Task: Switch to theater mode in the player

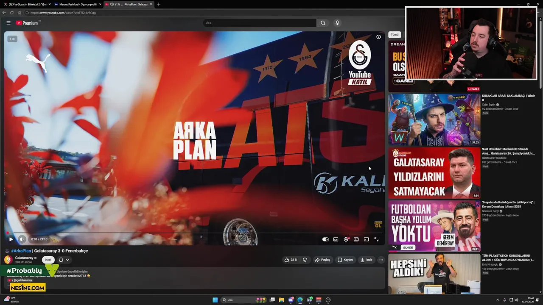Action: pyautogui.click(x=356, y=239)
